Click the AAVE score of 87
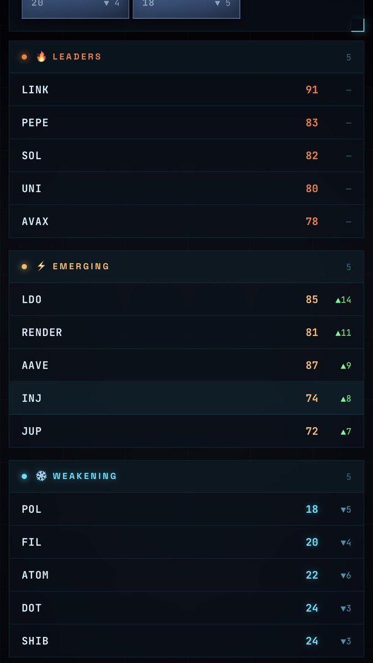Viewport: 373px width, 663px height. (312, 365)
